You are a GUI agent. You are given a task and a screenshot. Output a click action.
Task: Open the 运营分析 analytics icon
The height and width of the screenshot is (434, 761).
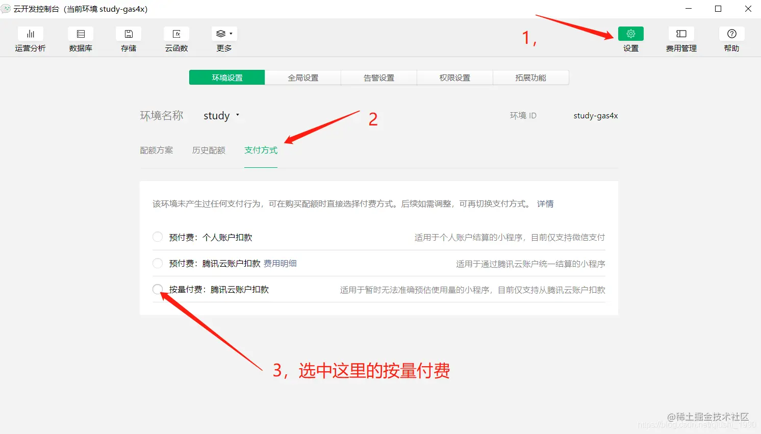click(31, 34)
